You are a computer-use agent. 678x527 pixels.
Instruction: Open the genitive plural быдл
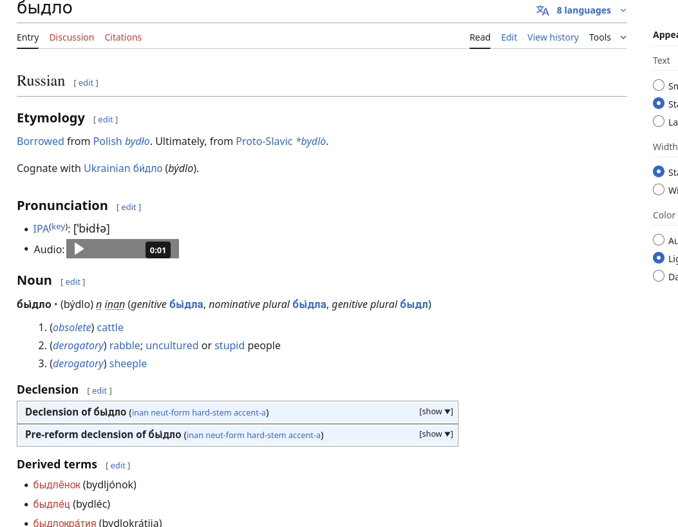414,305
